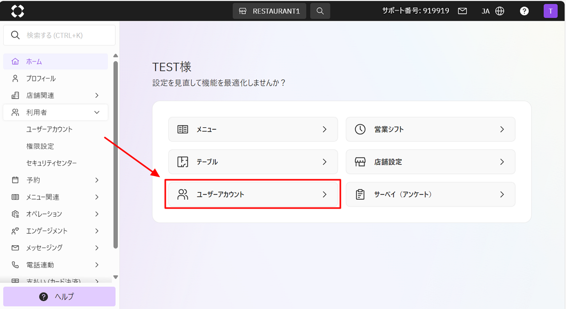The width and height of the screenshot is (566, 309).
Task: Click the sidebar scroll up arrow
Action: coord(116,56)
